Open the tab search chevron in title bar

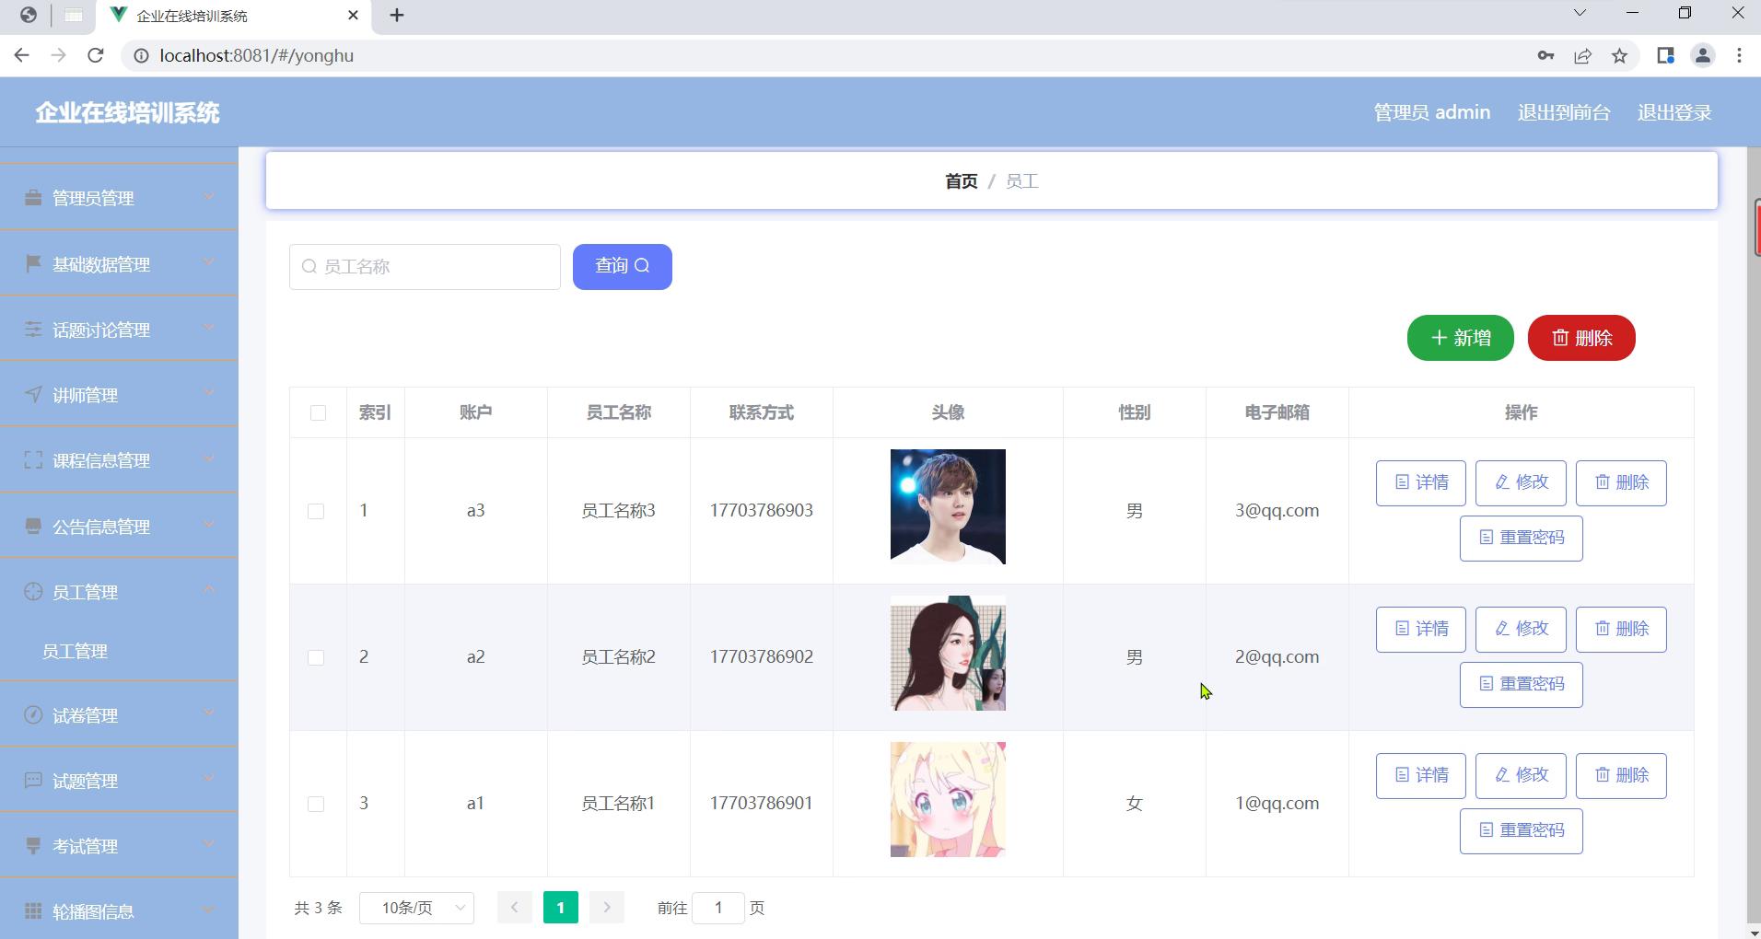click(1580, 13)
